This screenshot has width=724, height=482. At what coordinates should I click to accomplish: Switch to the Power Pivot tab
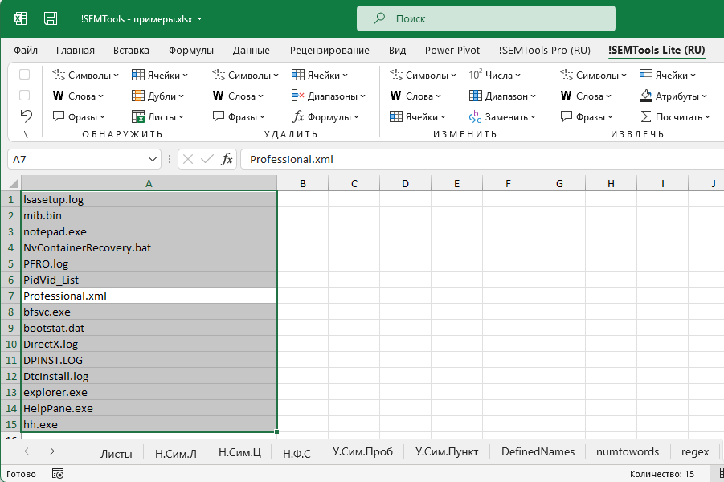(x=452, y=51)
